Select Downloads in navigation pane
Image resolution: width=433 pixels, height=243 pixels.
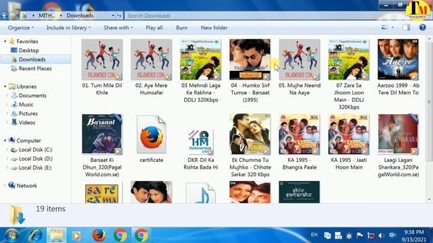point(32,59)
